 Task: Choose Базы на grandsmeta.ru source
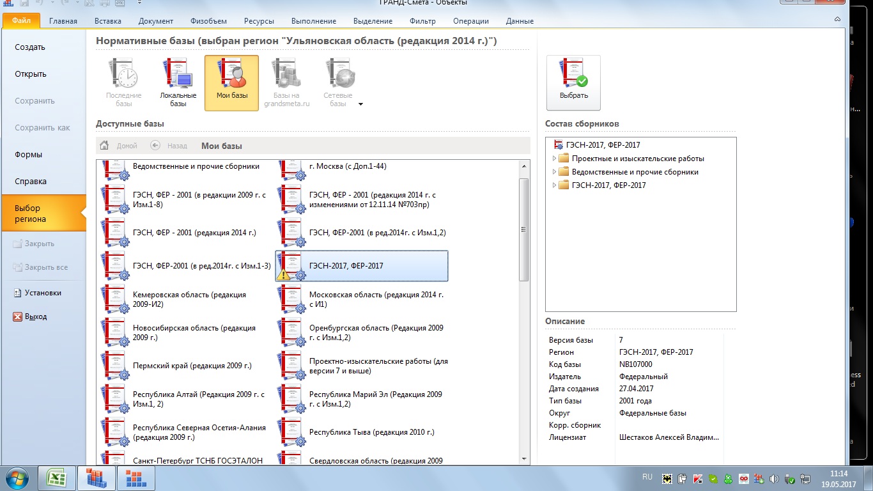pyautogui.click(x=286, y=83)
